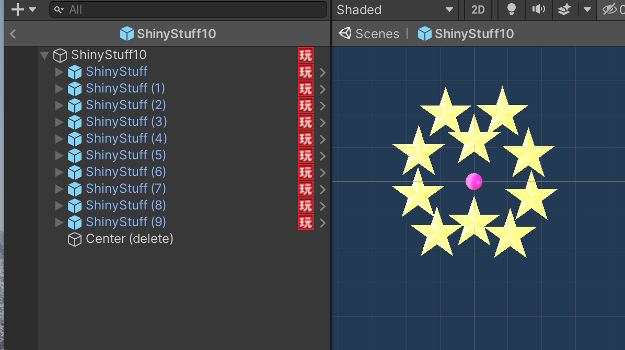Click red badge icon on ShinyStuff (9)
This screenshot has width=625, height=350.
306,223
